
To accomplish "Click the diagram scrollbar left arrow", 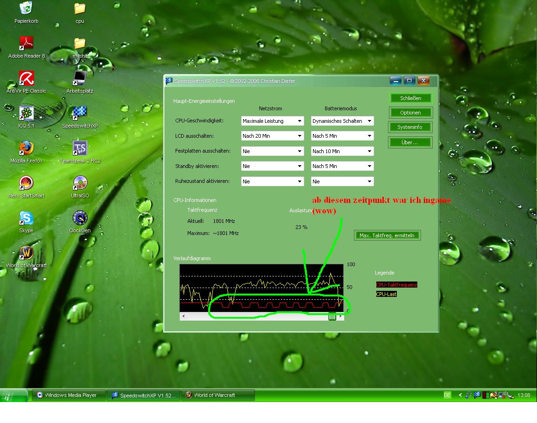I will tap(184, 316).
